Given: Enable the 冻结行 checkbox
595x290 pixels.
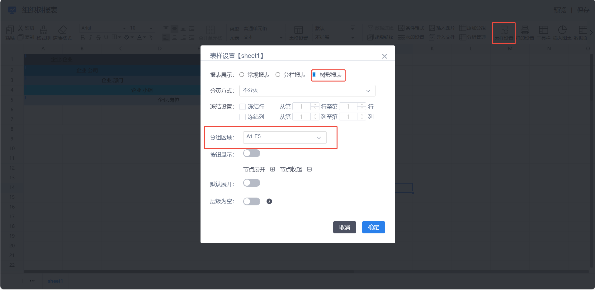Looking at the screenshot, I should point(243,107).
